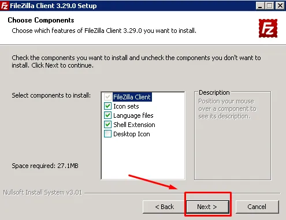The image size is (286, 220).
Task: Cancel the FileZilla setup
Action: (x=257, y=207)
